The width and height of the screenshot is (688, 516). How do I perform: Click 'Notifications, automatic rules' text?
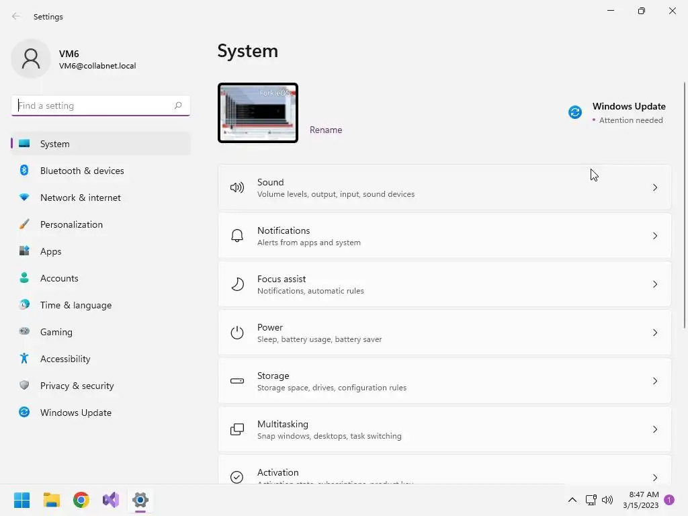coord(310,291)
